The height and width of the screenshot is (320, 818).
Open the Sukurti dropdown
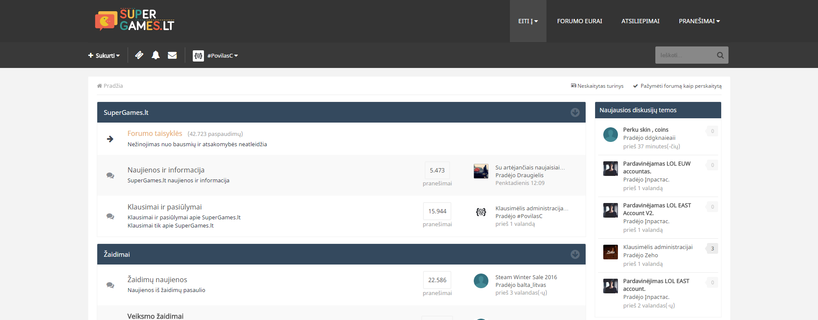(x=104, y=55)
